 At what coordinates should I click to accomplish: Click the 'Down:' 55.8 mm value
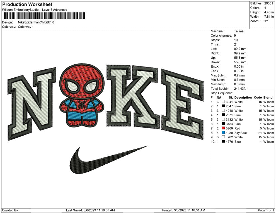click(x=240, y=62)
